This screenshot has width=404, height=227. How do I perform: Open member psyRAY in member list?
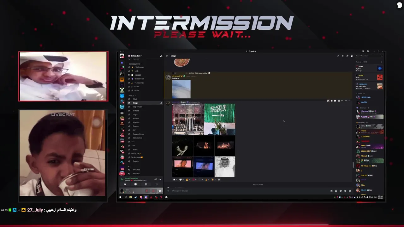coord(369,102)
